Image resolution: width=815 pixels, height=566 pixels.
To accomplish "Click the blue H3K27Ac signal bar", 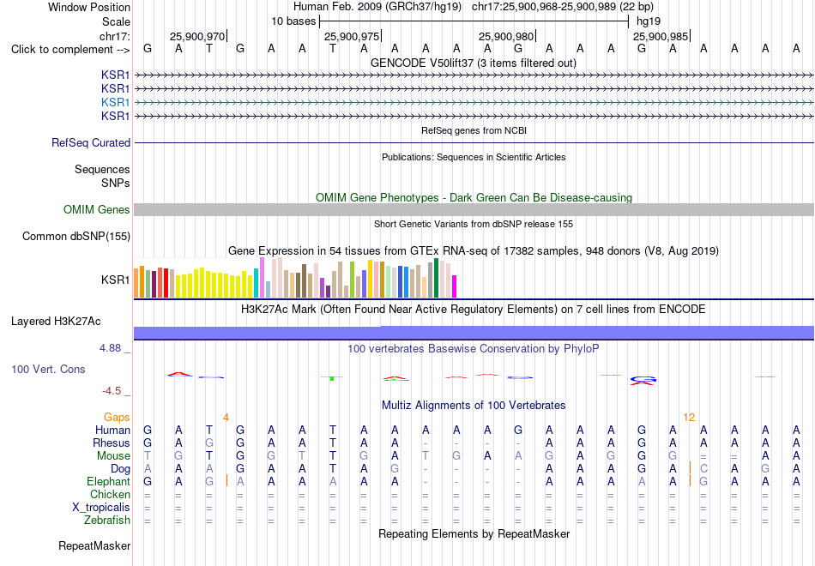I will [x=474, y=333].
